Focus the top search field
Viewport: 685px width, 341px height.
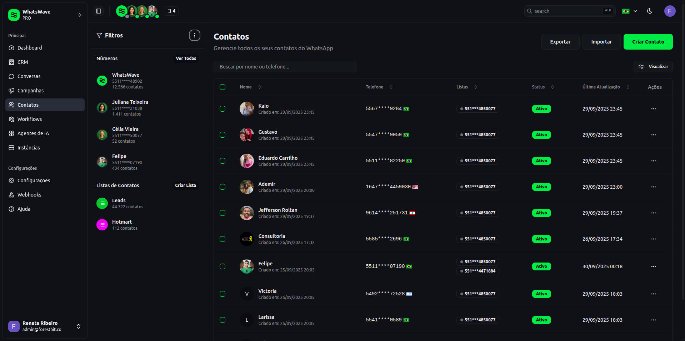[570, 11]
